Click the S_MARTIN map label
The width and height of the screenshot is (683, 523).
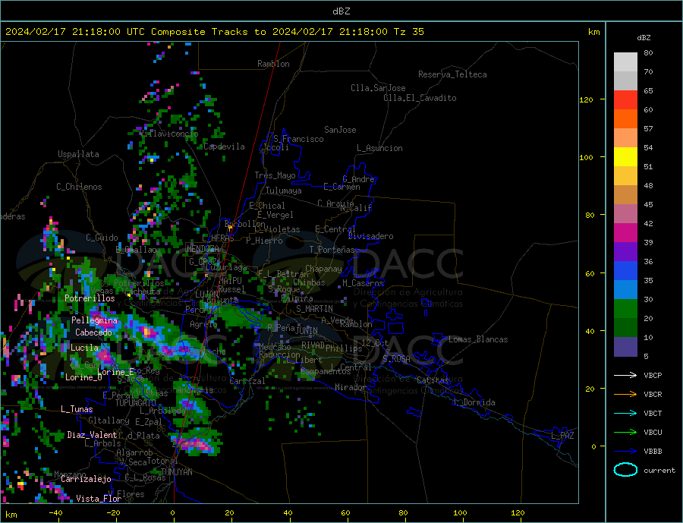click(314, 309)
